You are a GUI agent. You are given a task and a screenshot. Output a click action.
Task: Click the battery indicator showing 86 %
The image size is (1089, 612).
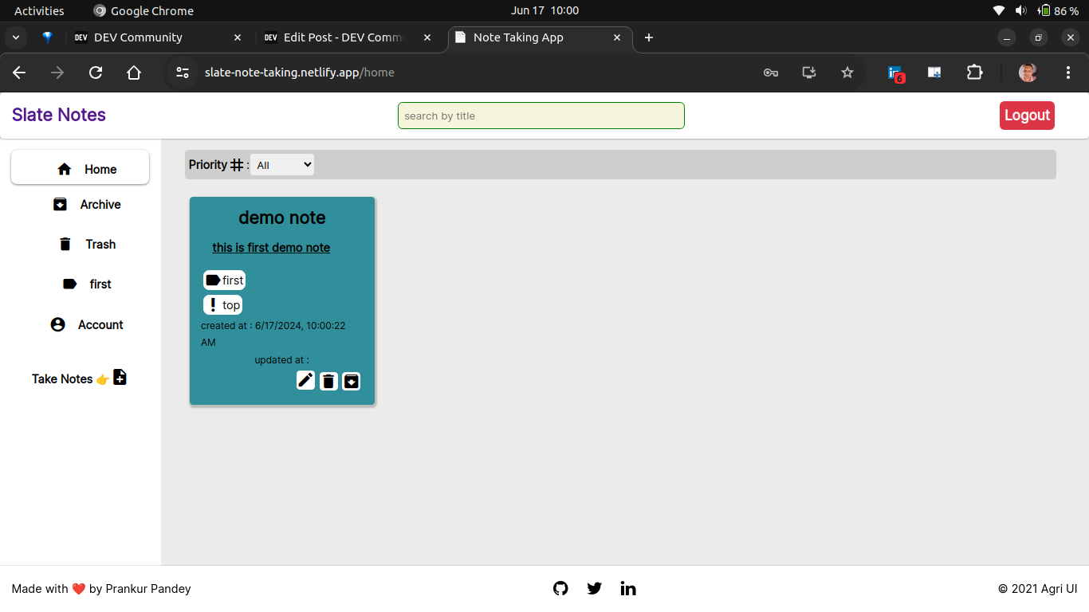click(1058, 10)
